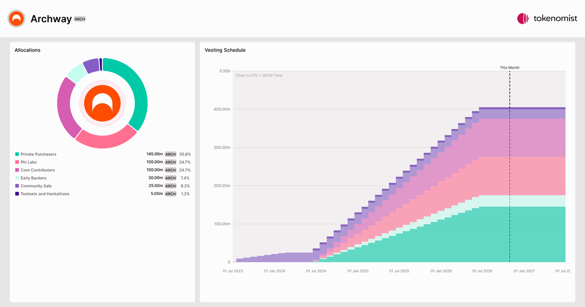Click the 300.00m y-axis label
585x307 pixels.
pos(222,148)
